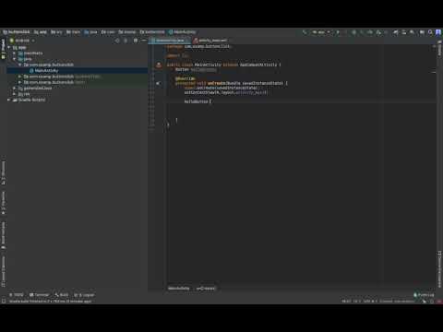Click the Make Project hammer icon
Screen dimensions: 443x332
point(305,32)
